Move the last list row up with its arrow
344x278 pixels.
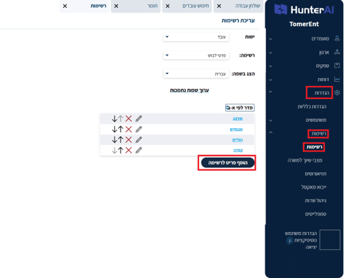pyautogui.click(x=121, y=151)
